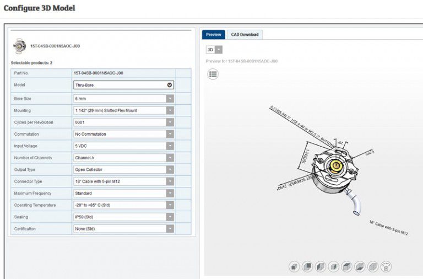Open the Model dropdown showing Thru-Bore
The width and height of the screenshot is (423, 279).
(123, 85)
